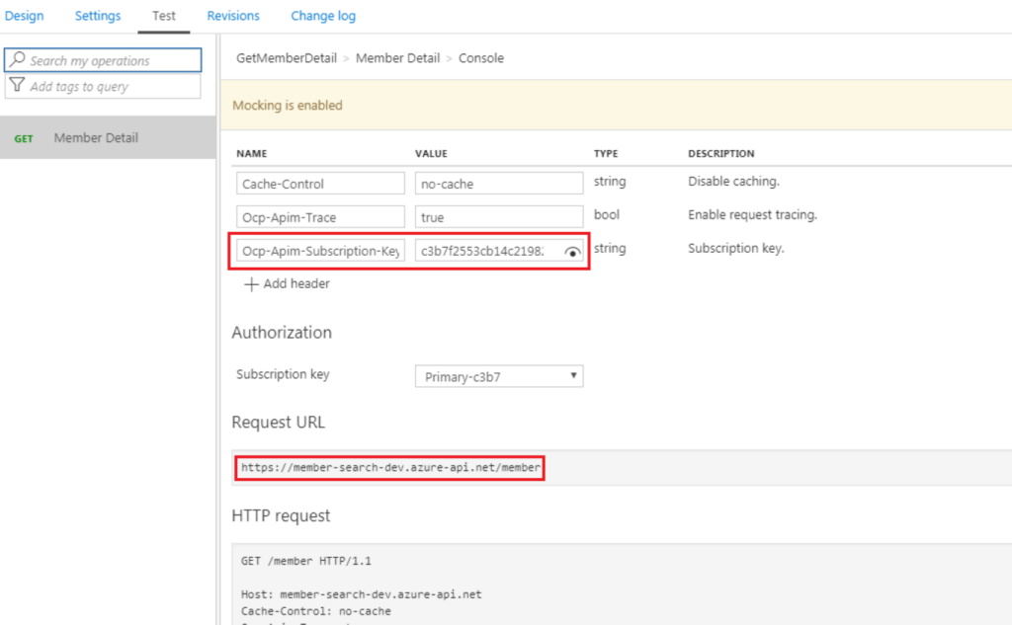Viewport: 1012px width, 625px height.
Task: Toggle subscription key visibility eye icon
Action: tap(572, 252)
